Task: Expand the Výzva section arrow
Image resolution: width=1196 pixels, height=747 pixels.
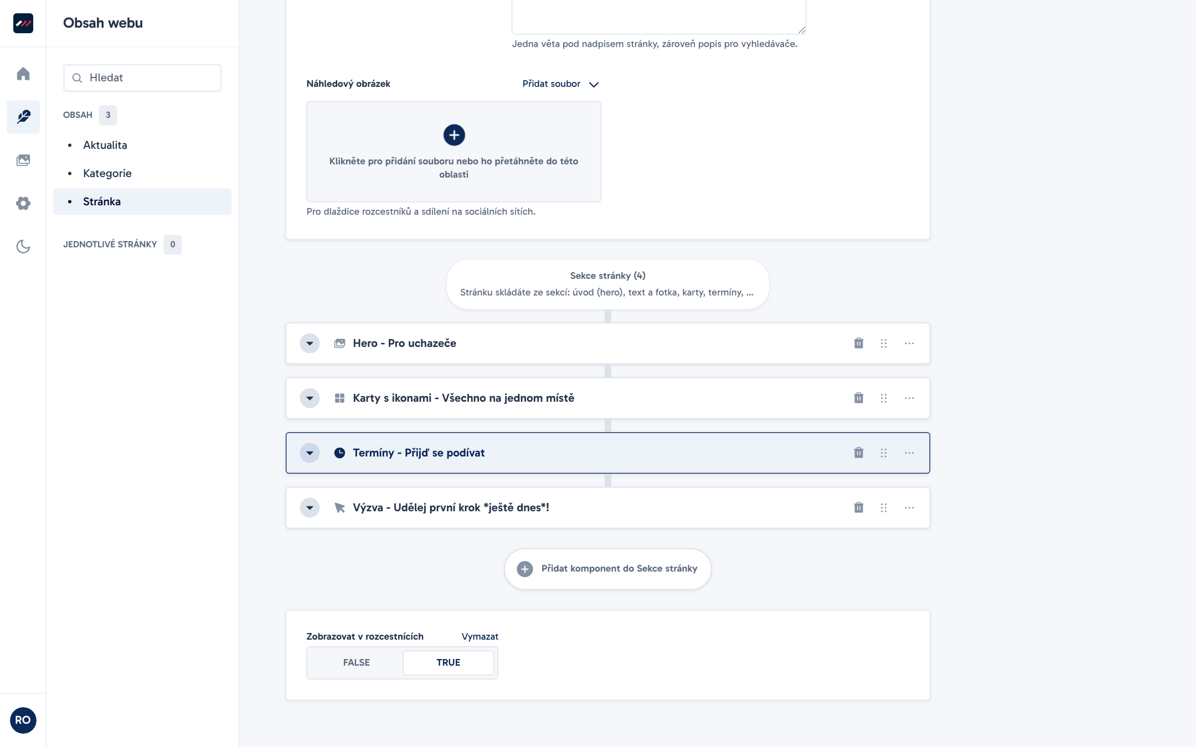Action: coord(310,507)
